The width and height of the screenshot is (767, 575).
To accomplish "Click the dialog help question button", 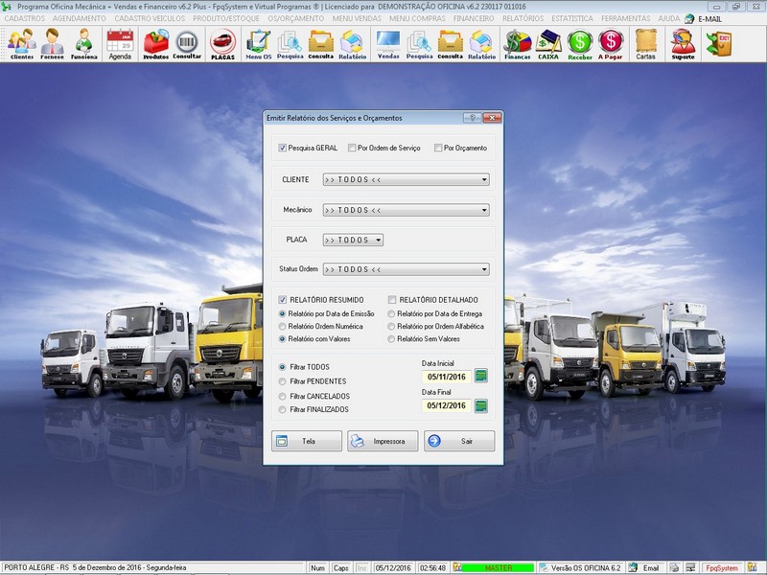I will coord(472,118).
